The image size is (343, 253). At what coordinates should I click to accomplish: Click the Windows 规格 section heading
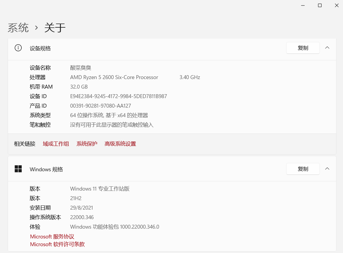46,169
